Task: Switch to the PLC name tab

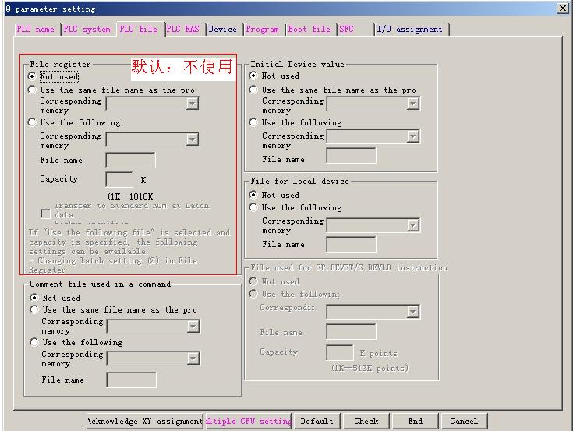Action: [x=36, y=30]
